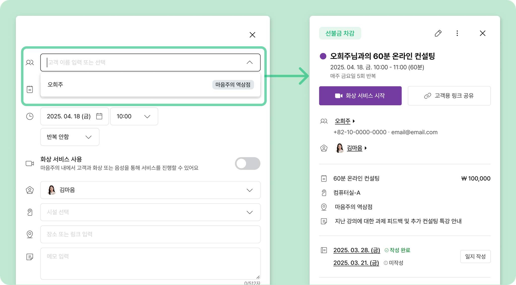Click the service notepad icon in form

(30, 89)
